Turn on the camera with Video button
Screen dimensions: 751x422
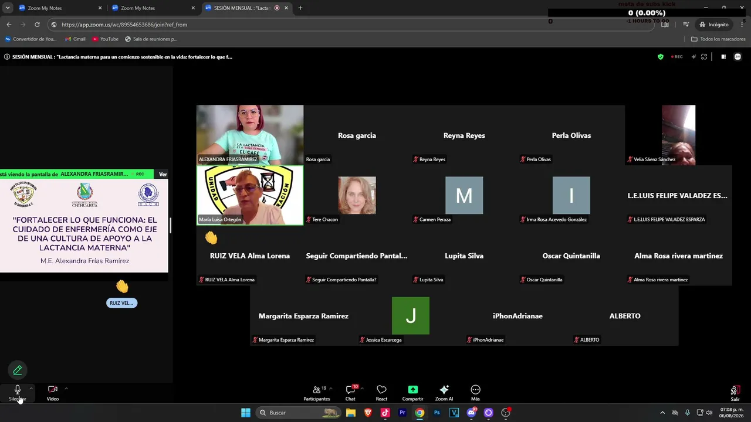[53, 393]
